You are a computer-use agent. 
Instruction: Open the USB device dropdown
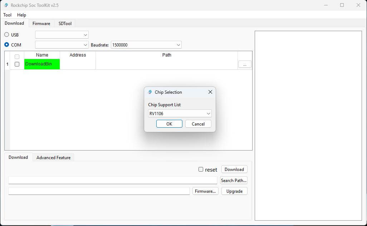pos(62,35)
